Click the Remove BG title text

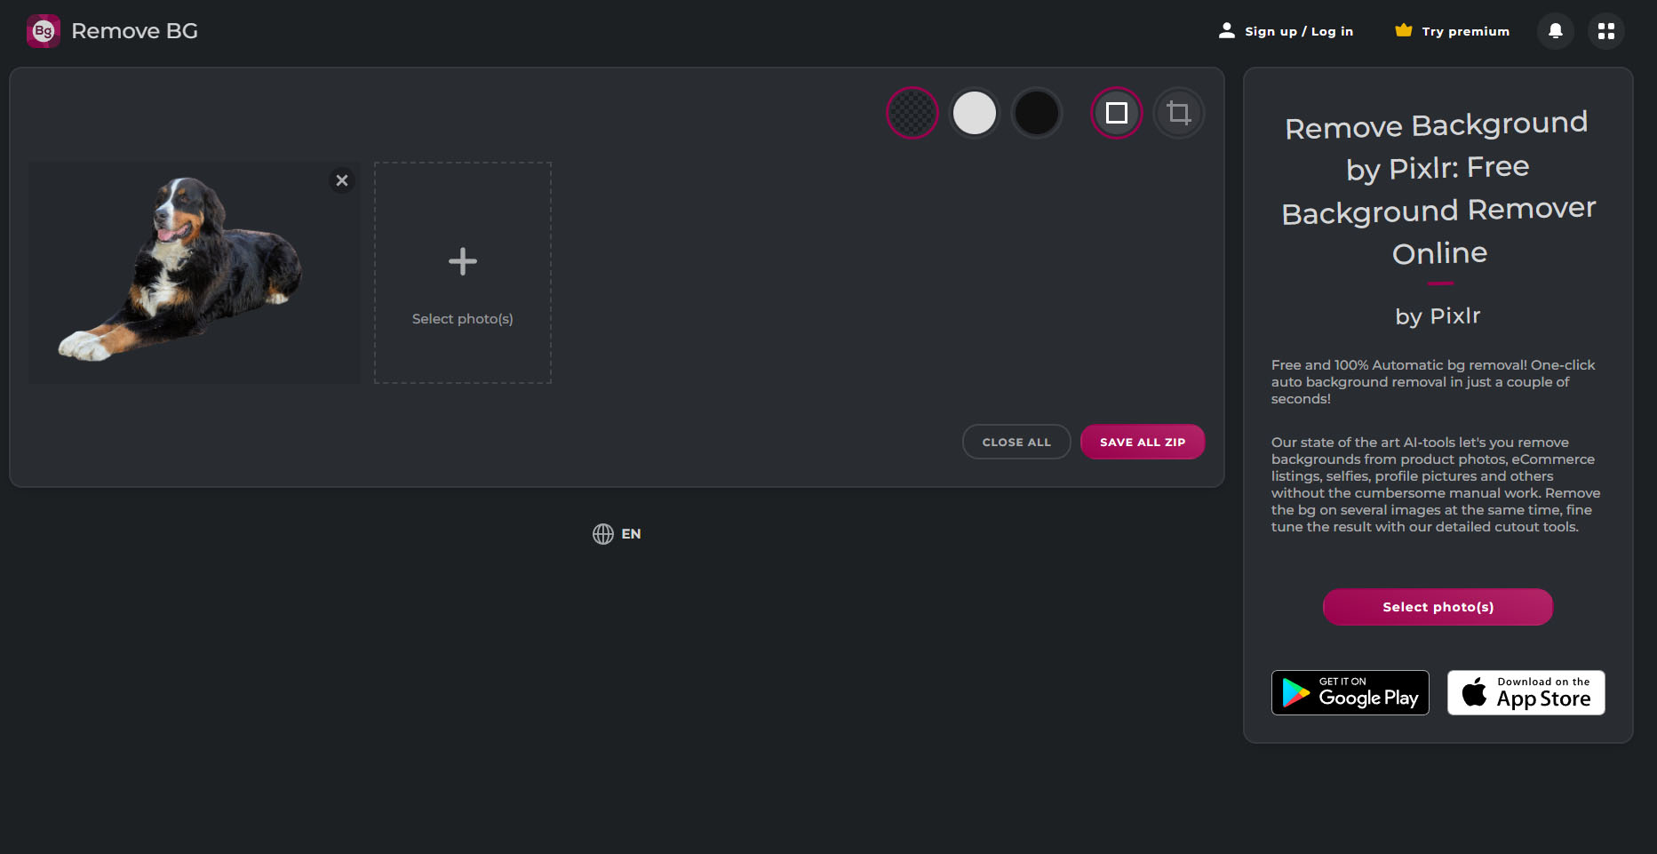click(134, 31)
